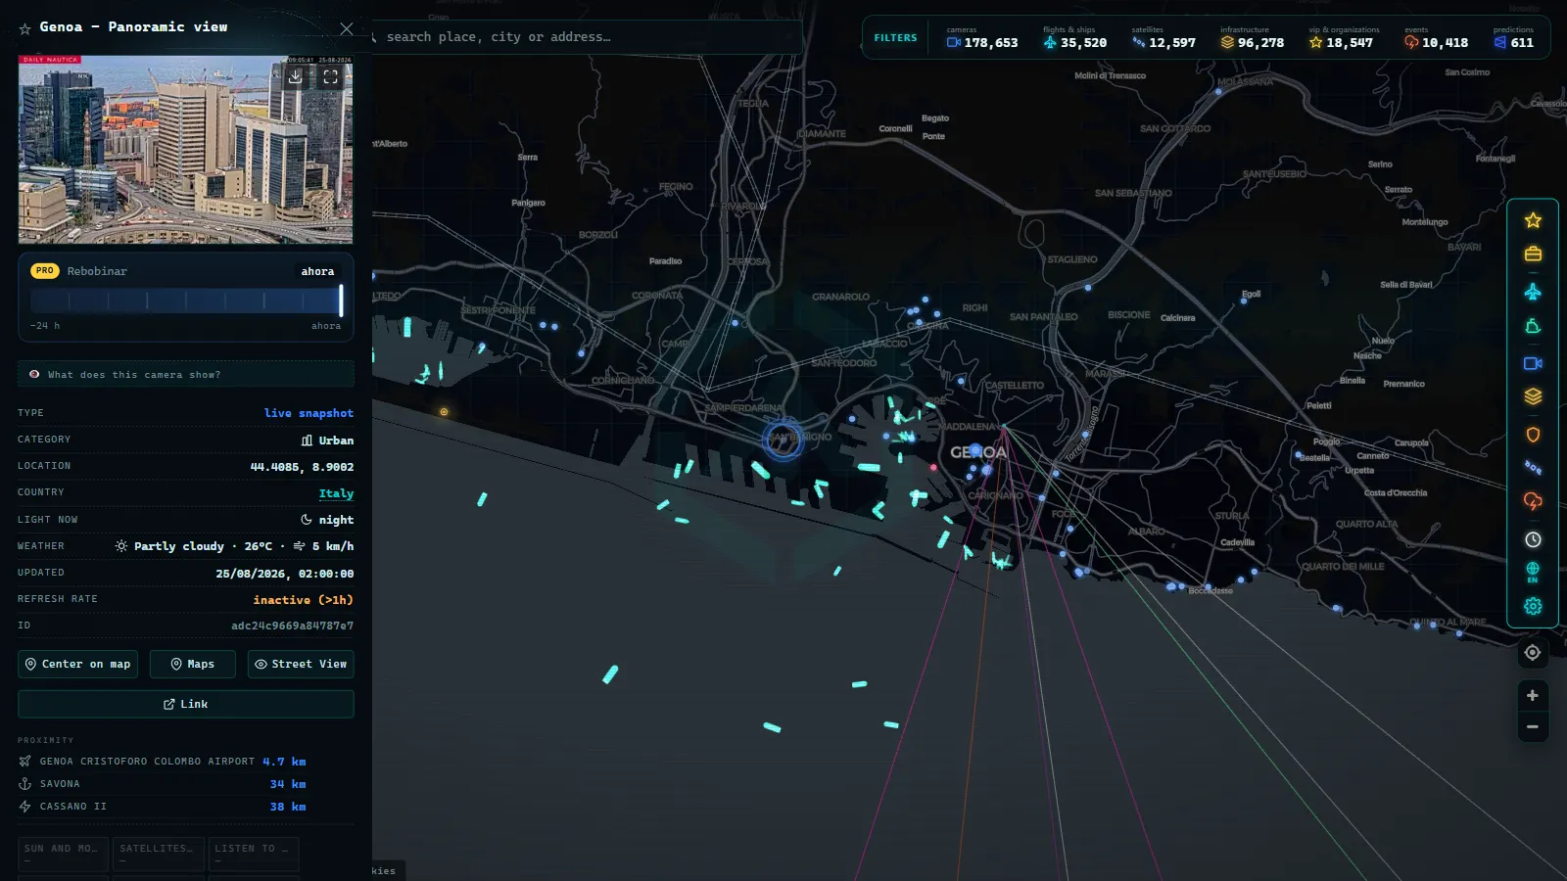Open the language globe EN selector

(1533, 572)
